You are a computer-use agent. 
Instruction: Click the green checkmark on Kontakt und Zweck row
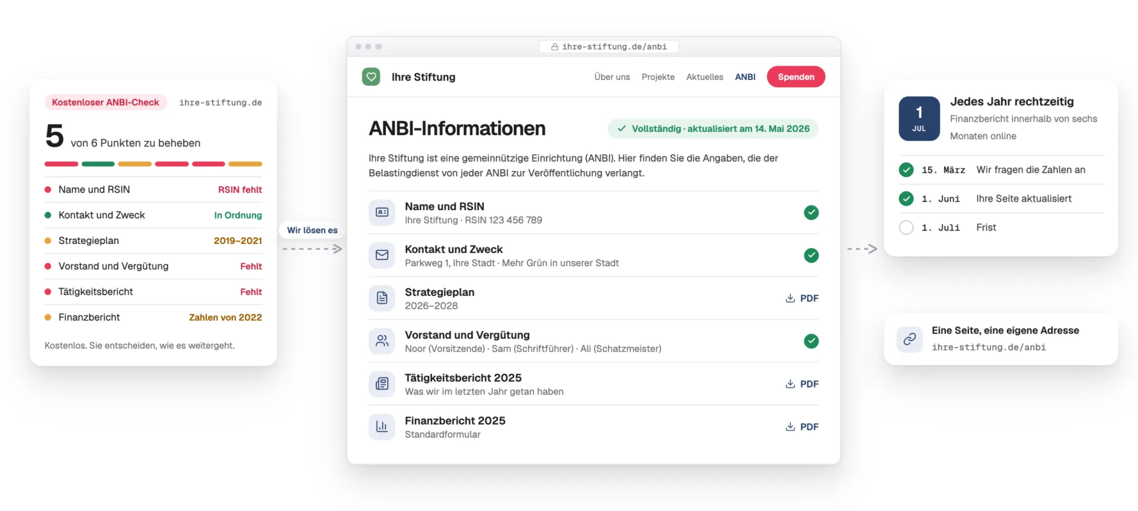pos(811,255)
